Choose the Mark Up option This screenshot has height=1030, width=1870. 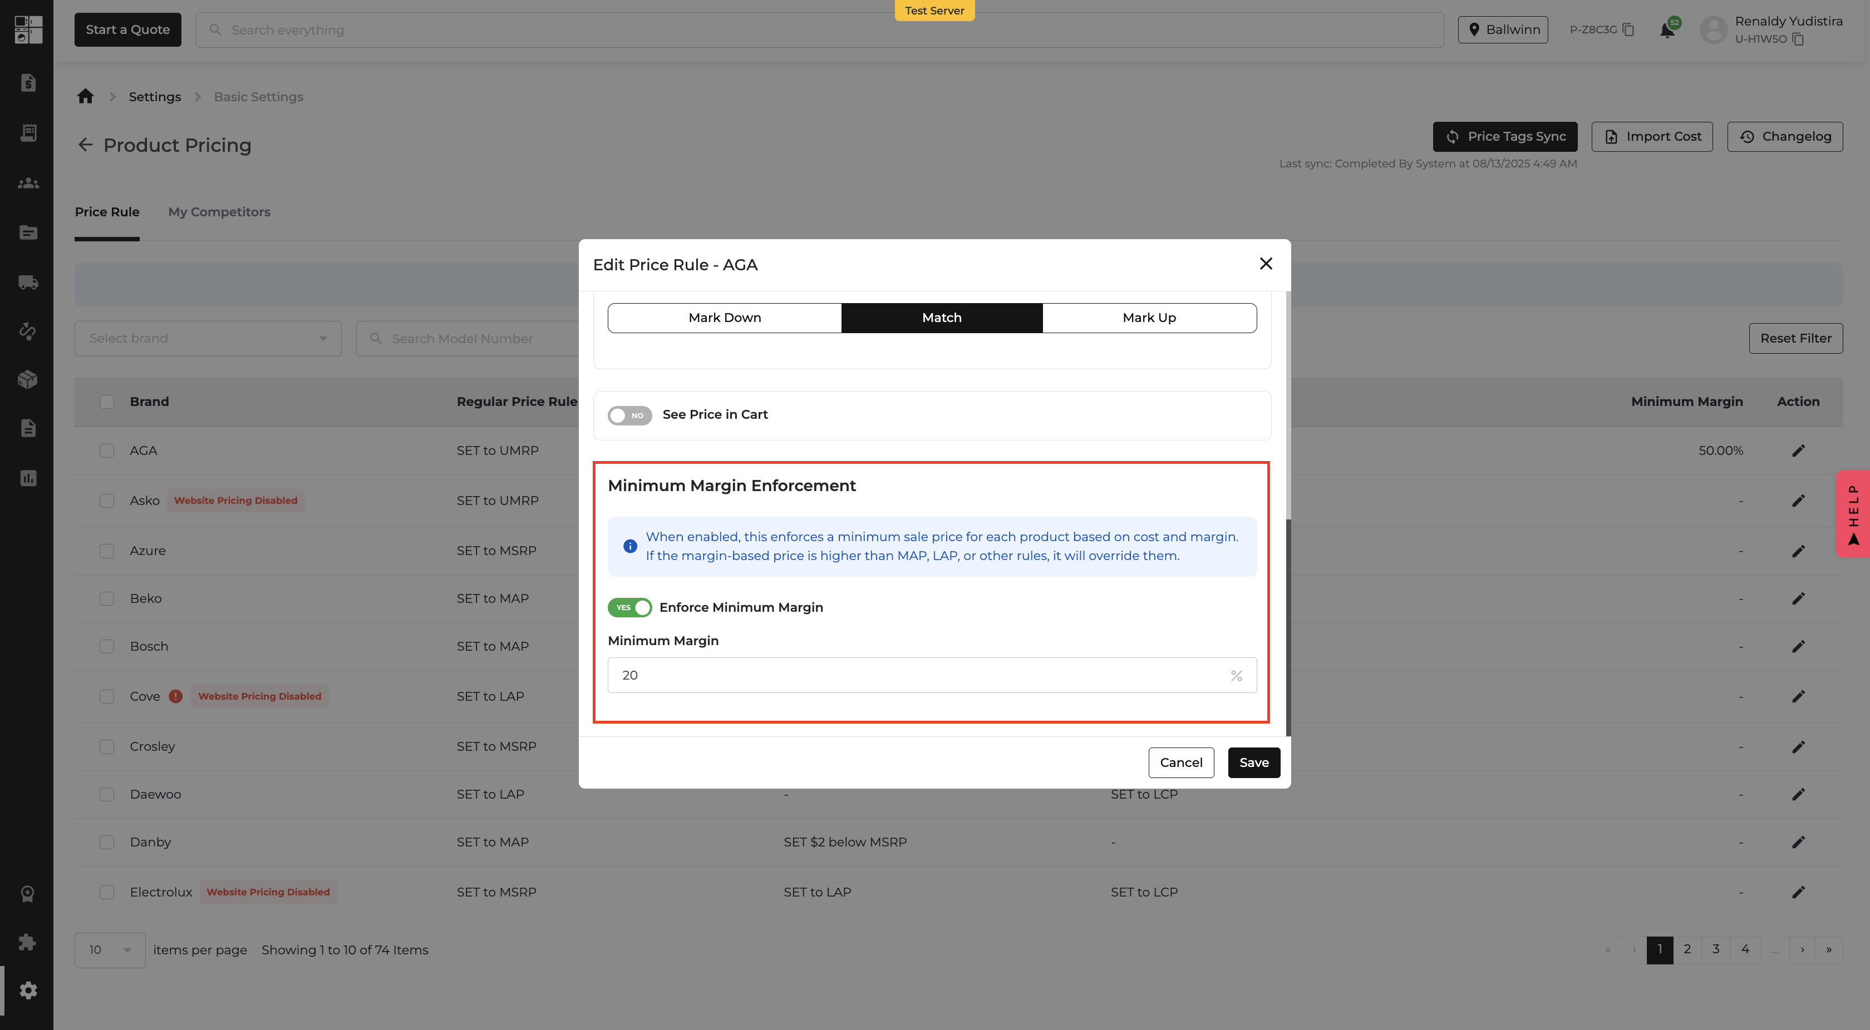tap(1149, 318)
